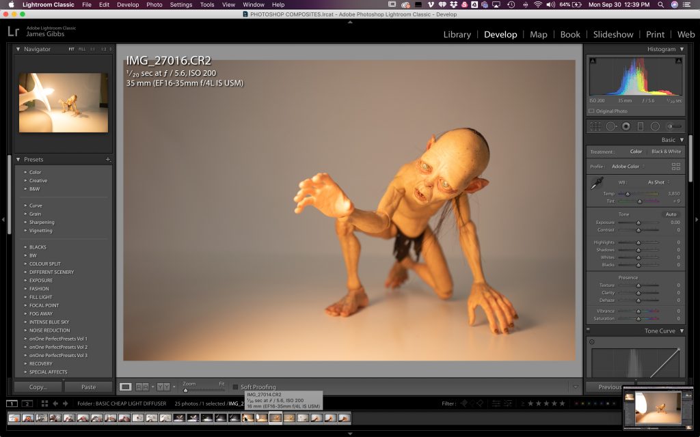Click the Copy... settings button
The height and width of the screenshot is (437, 700).
38,387
